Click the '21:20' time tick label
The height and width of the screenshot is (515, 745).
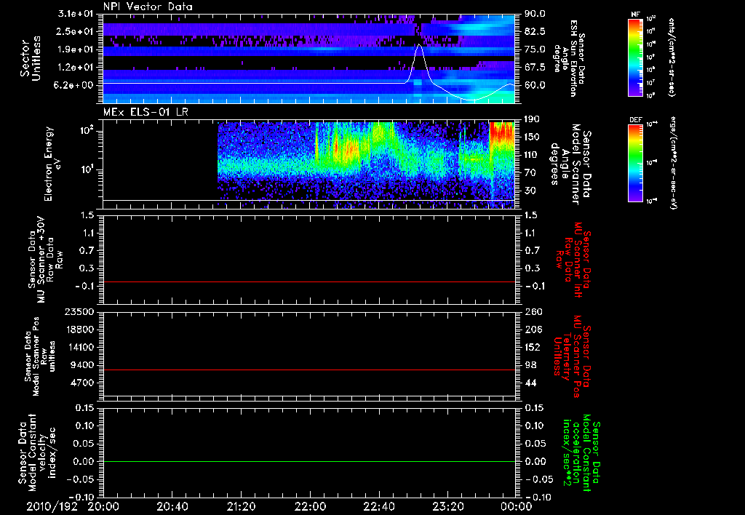tap(241, 506)
